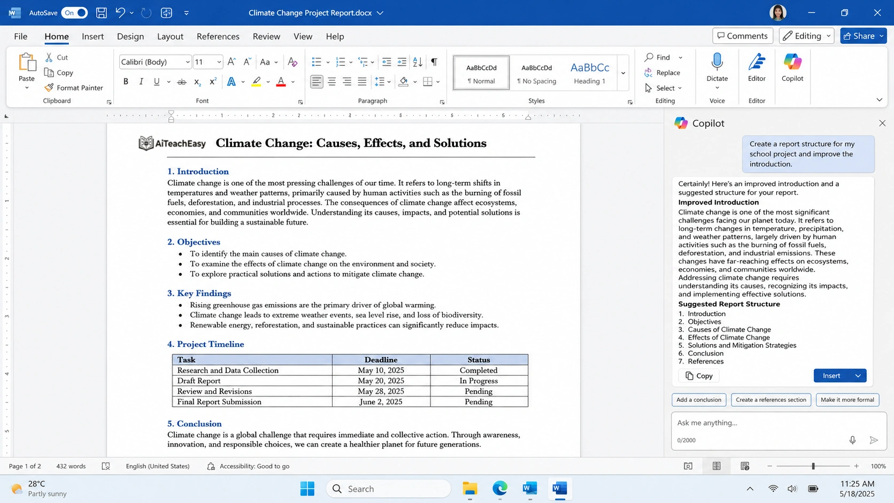
Task: Click the Save icon in title bar
Action: coord(101,13)
